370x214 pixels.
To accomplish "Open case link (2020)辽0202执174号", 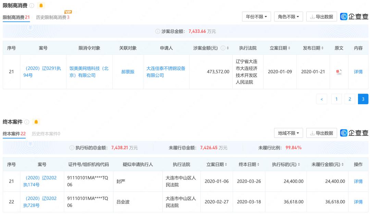I will pyautogui.click(x=40, y=181).
